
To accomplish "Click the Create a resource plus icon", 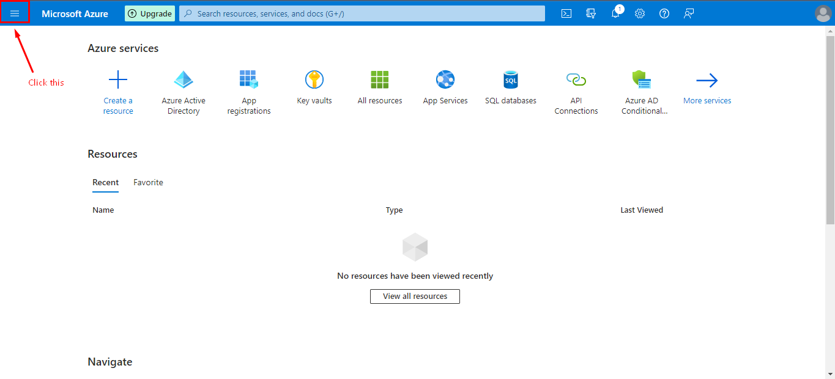I will pyautogui.click(x=118, y=79).
